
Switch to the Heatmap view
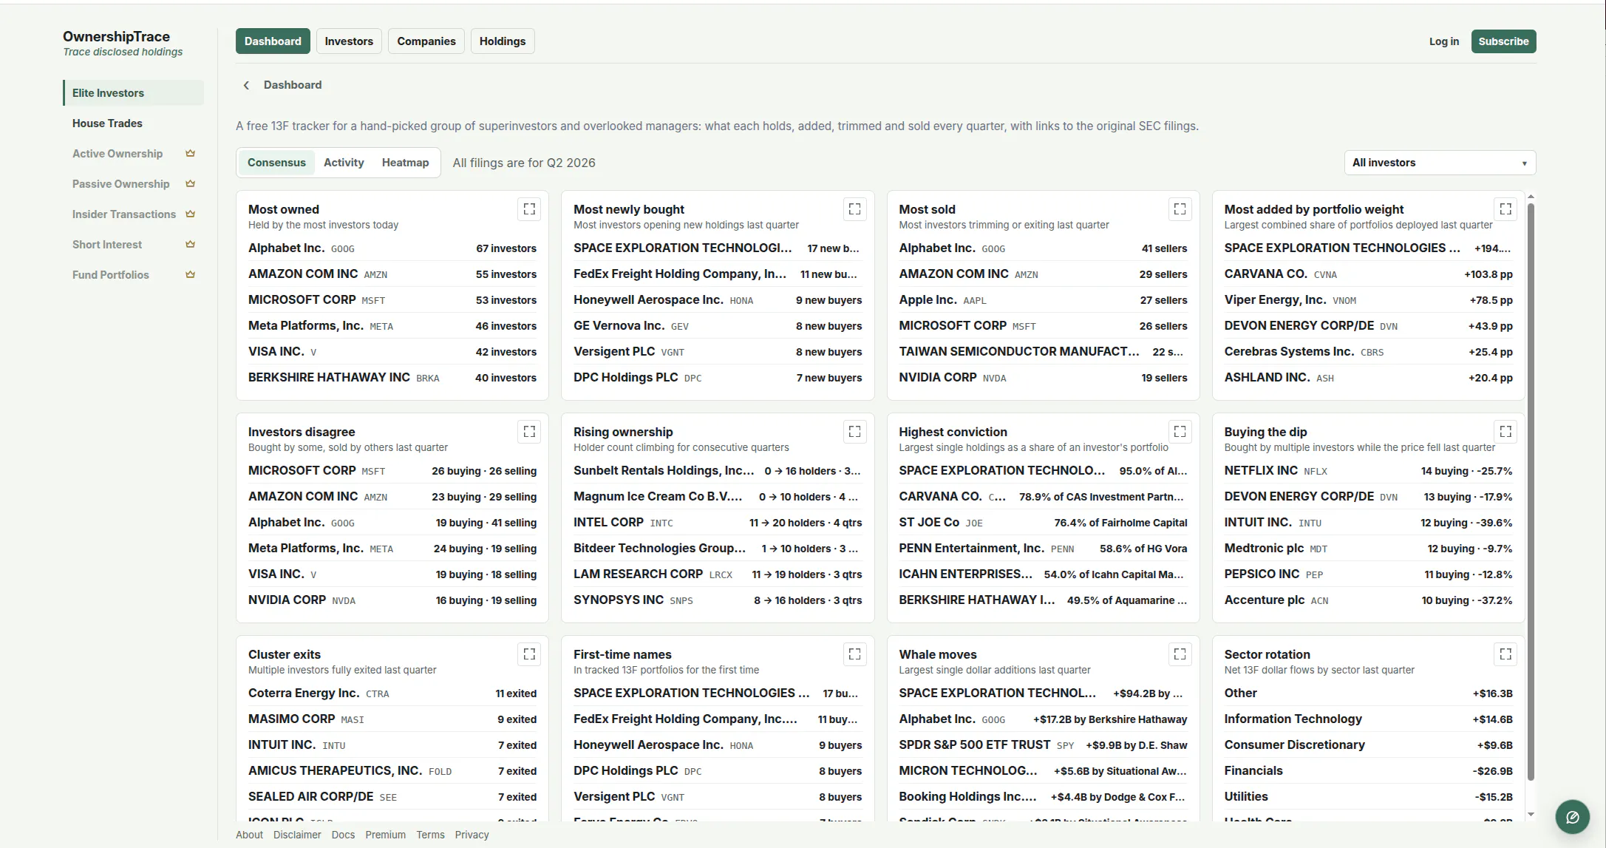pyautogui.click(x=405, y=163)
